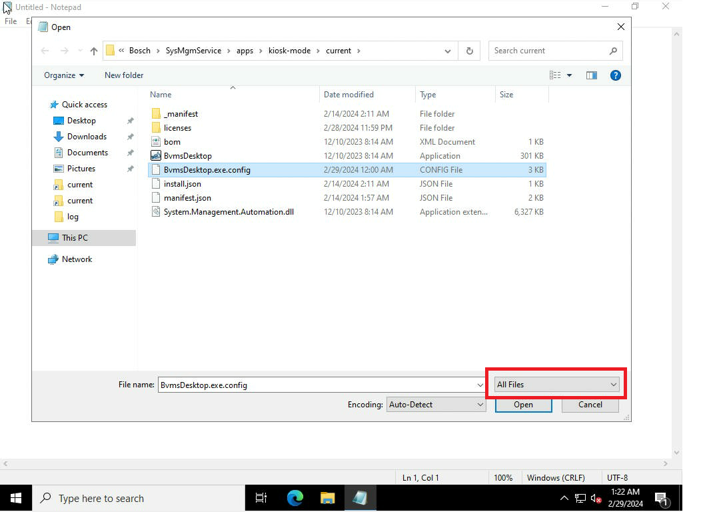Open Microsoft Edge from the taskbar
Image resolution: width=707 pixels, height=512 pixels.
pos(295,498)
